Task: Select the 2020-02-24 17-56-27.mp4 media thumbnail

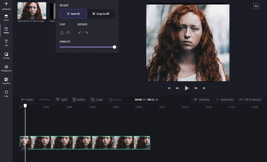Action: [32, 11]
